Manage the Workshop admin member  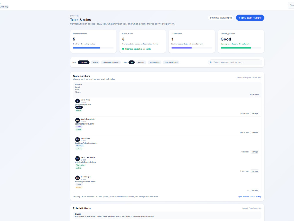tap(254, 133)
